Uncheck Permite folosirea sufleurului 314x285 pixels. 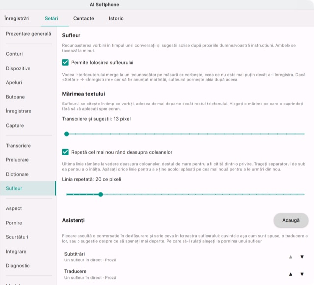point(65,62)
